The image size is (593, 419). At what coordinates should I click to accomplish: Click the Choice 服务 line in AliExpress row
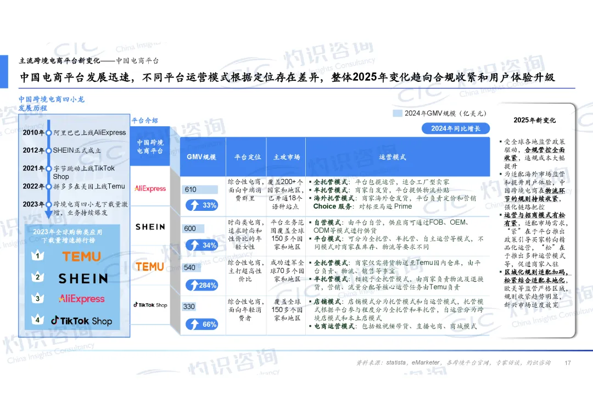[362, 206]
